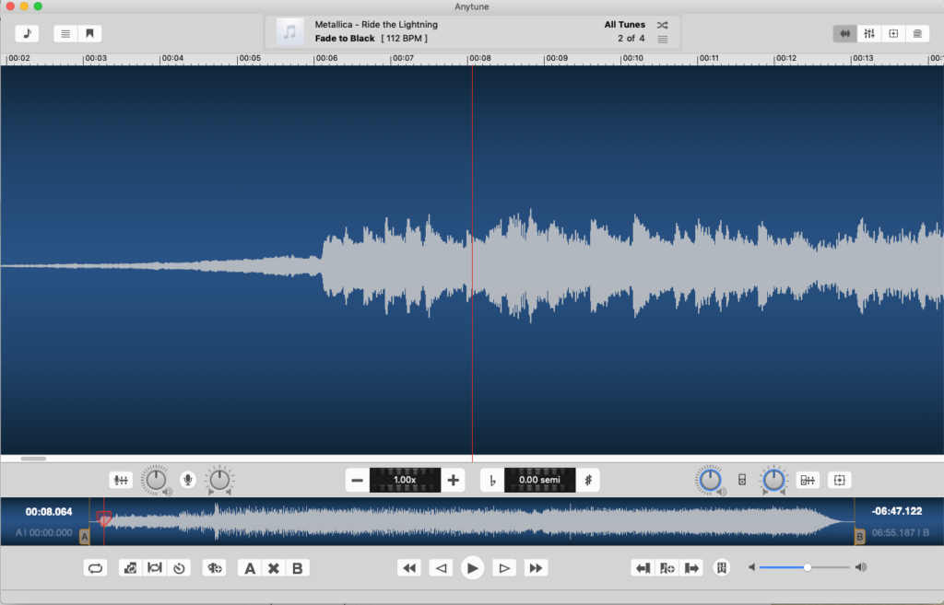
Task: Set loop start point A
Action: [250, 568]
